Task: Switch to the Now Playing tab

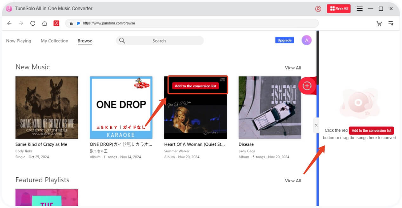Action: point(19,41)
